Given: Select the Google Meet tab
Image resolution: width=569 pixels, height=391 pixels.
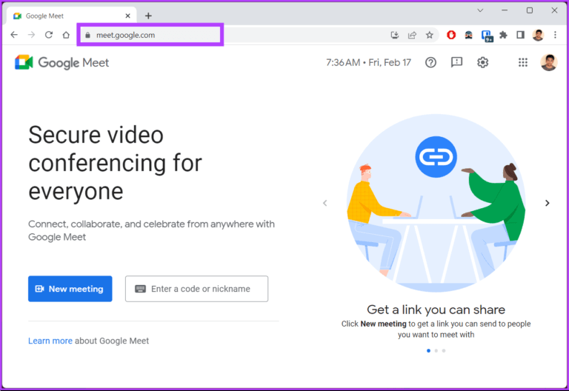Looking at the screenshot, I should (x=71, y=16).
